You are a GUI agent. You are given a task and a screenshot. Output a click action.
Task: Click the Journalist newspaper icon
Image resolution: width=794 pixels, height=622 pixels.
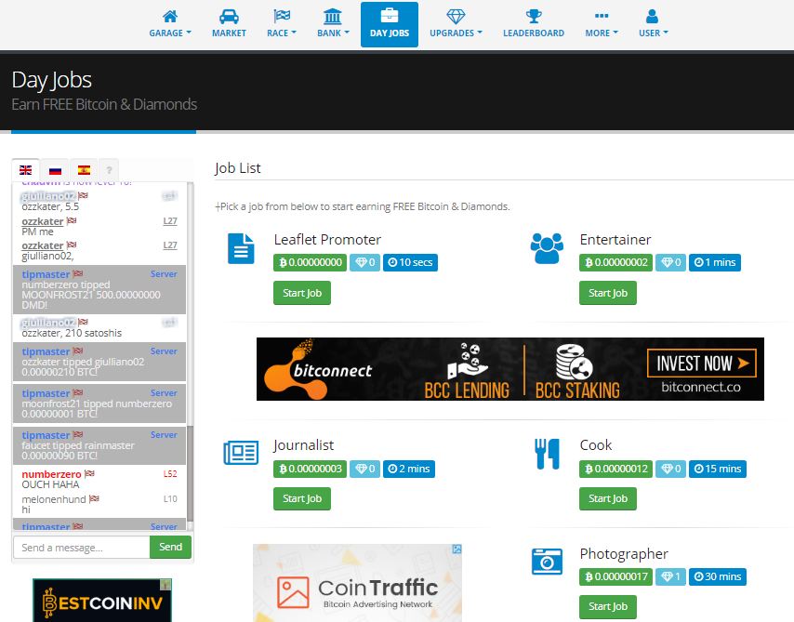pyautogui.click(x=241, y=453)
